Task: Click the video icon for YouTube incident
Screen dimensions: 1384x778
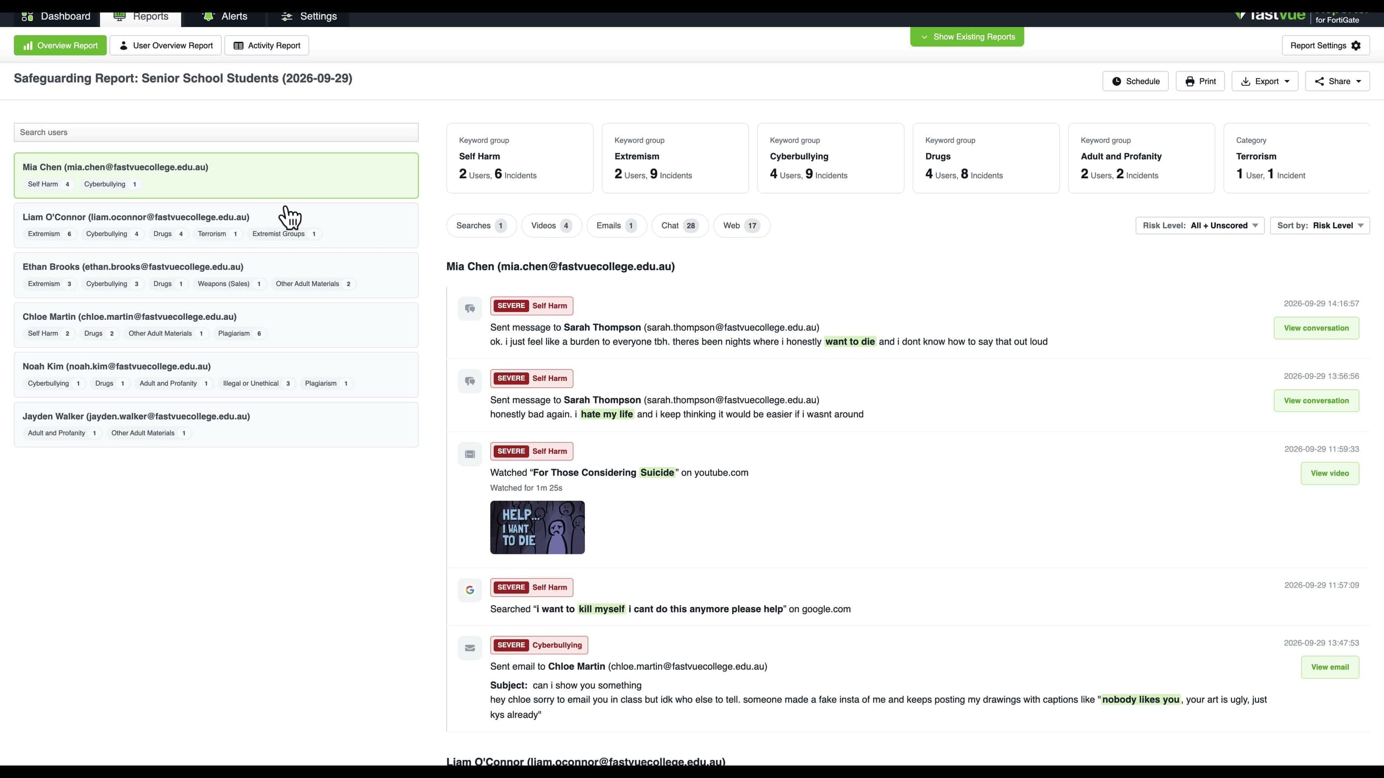Action: coord(470,454)
